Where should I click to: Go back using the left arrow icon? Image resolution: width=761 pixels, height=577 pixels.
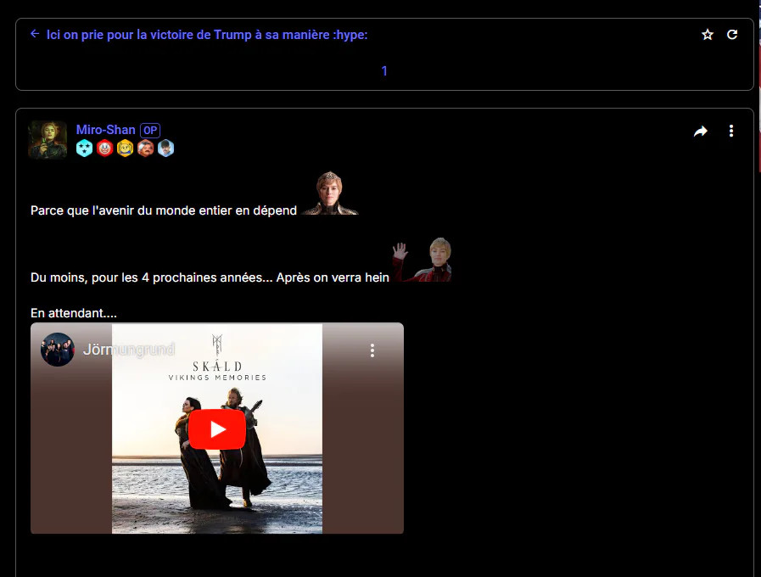click(x=35, y=33)
